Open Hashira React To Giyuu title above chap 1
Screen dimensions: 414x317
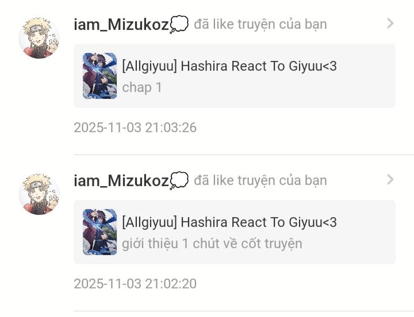229,66
